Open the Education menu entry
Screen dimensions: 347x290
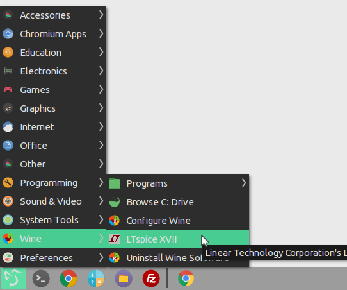pos(53,53)
